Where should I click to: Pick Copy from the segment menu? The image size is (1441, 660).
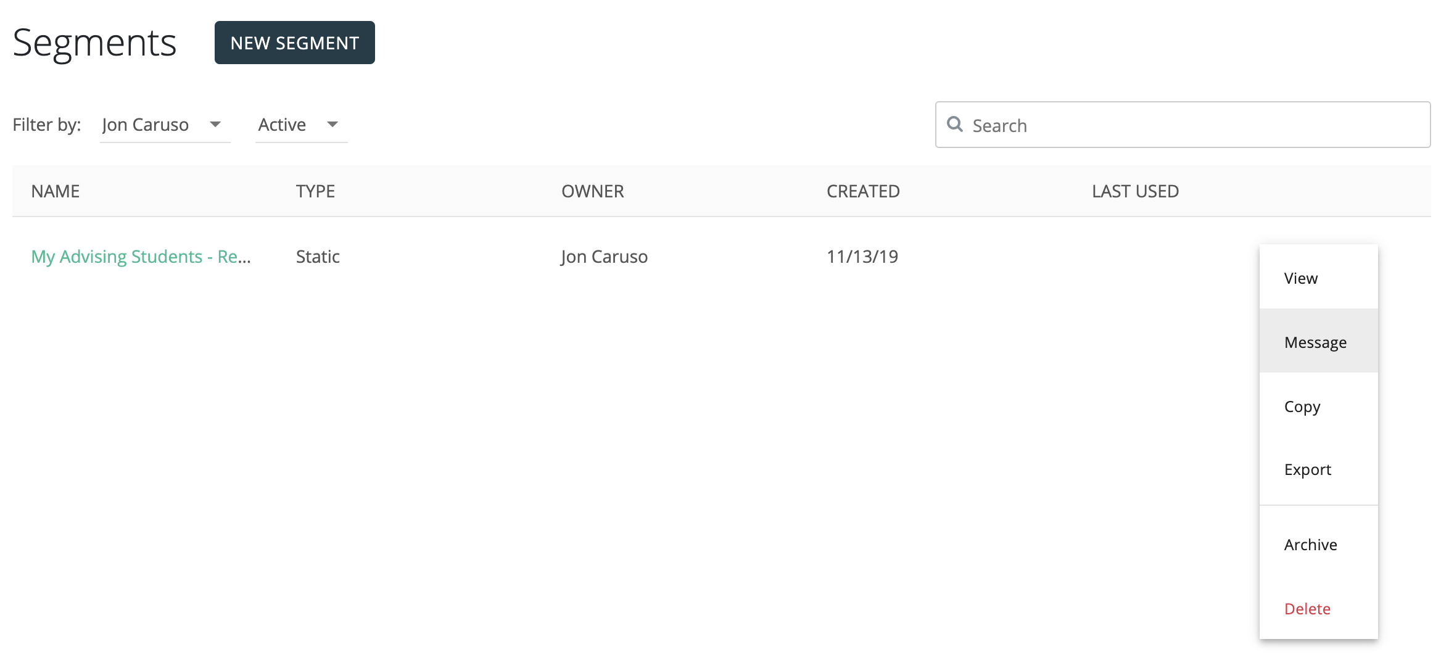pyautogui.click(x=1302, y=406)
